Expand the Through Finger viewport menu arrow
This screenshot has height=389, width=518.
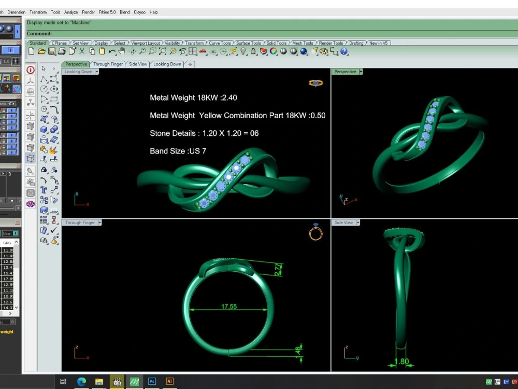(99, 223)
